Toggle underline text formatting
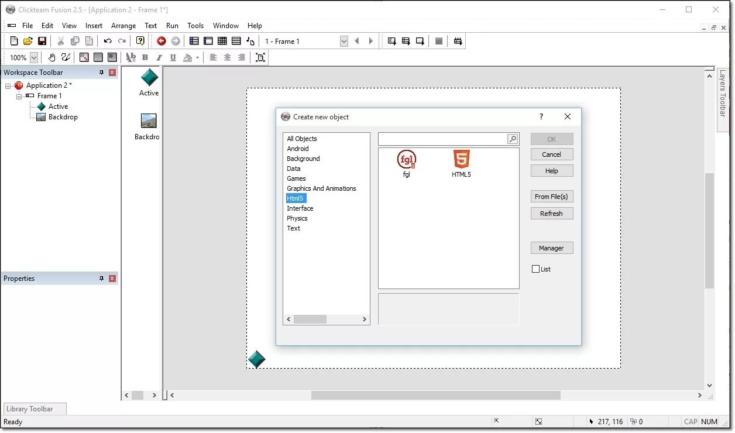Image resolution: width=735 pixels, height=433 pixels. (x=173, y=57)
